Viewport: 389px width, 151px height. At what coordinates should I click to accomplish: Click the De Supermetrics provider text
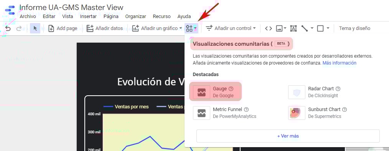(x=325, y=116)
